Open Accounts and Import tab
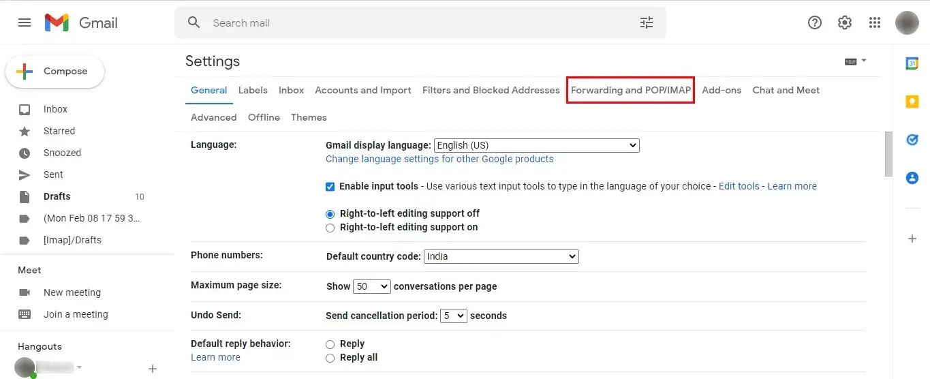 363,90
